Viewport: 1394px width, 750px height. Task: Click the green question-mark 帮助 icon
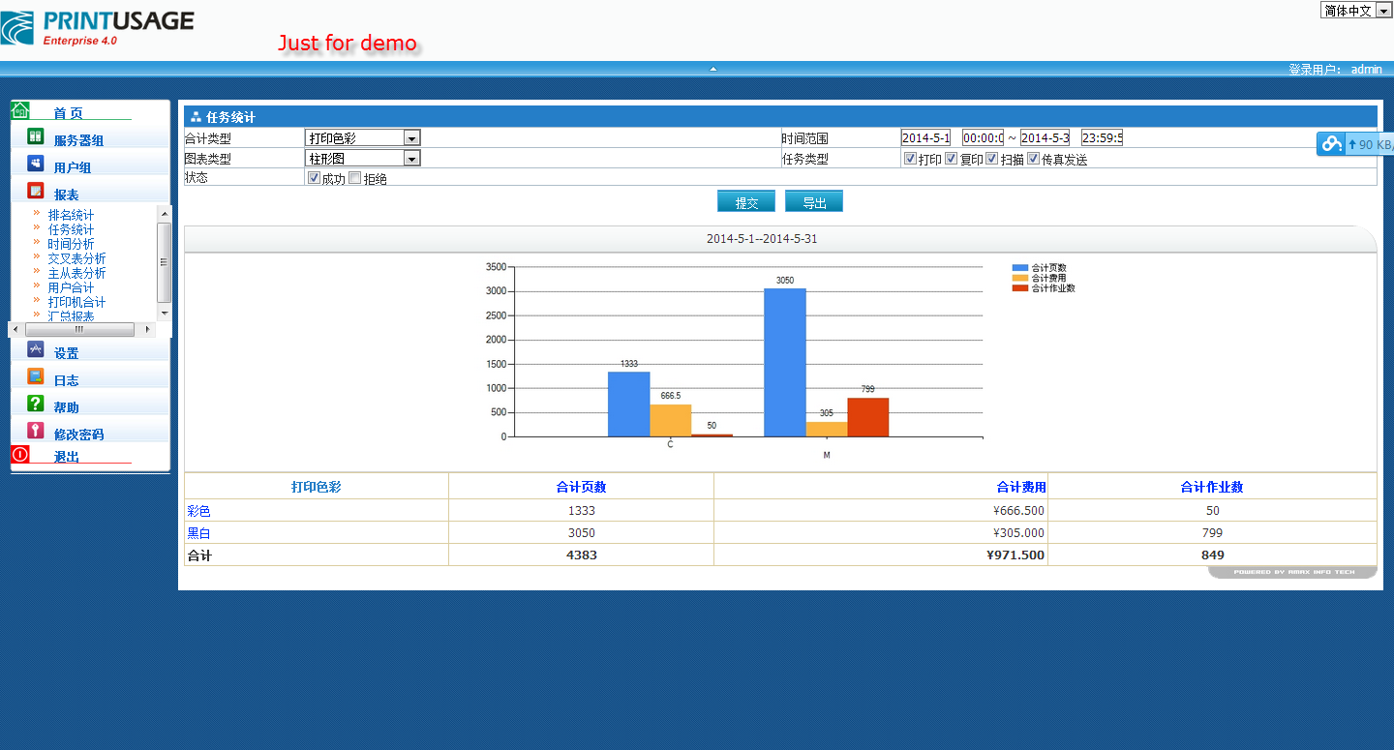pos(36,404)
